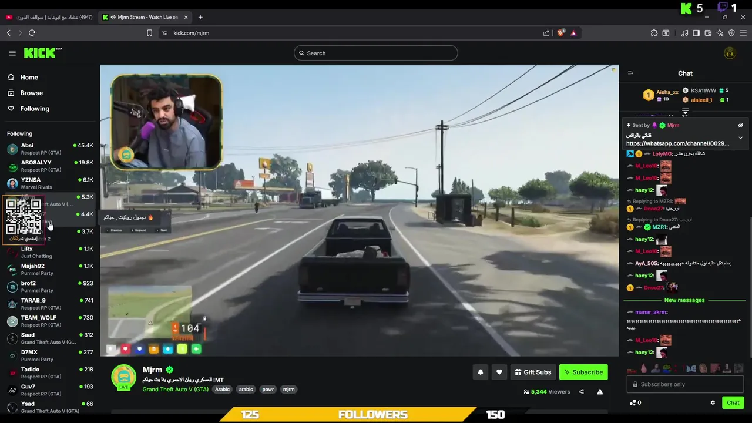The image size is (752, 423).
Task: Open Mjrm streamer avatar
Action: pyautogui.click(x=123, y=377)
